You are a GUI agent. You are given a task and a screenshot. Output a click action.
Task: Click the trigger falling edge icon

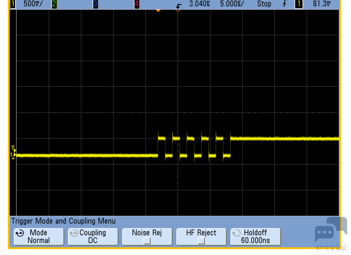coord(179,6)
